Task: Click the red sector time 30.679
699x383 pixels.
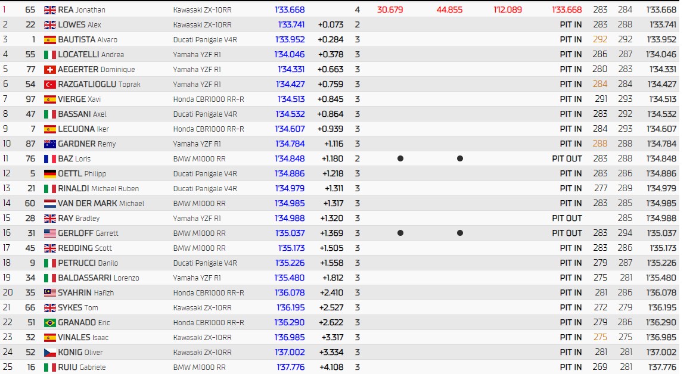Action: coord(390,10)
